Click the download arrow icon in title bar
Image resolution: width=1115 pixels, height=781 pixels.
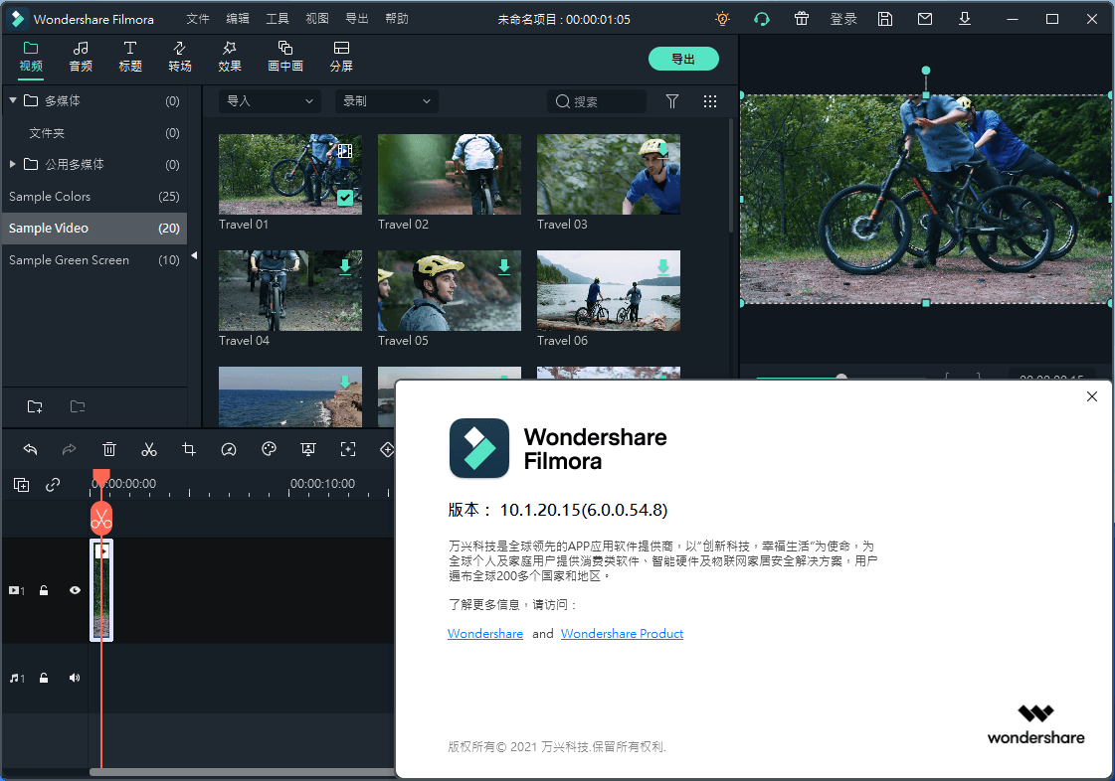tap(964, 19)
